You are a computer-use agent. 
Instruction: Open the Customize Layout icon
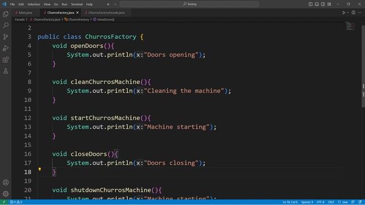[329, 4]
